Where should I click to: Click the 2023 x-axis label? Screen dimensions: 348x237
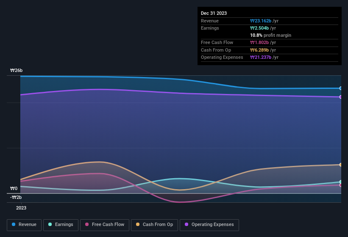21,208
